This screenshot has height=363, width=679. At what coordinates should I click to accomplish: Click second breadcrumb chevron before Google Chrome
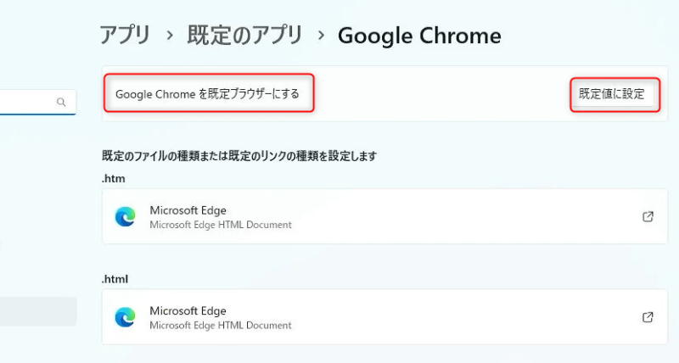coord(321,36)
